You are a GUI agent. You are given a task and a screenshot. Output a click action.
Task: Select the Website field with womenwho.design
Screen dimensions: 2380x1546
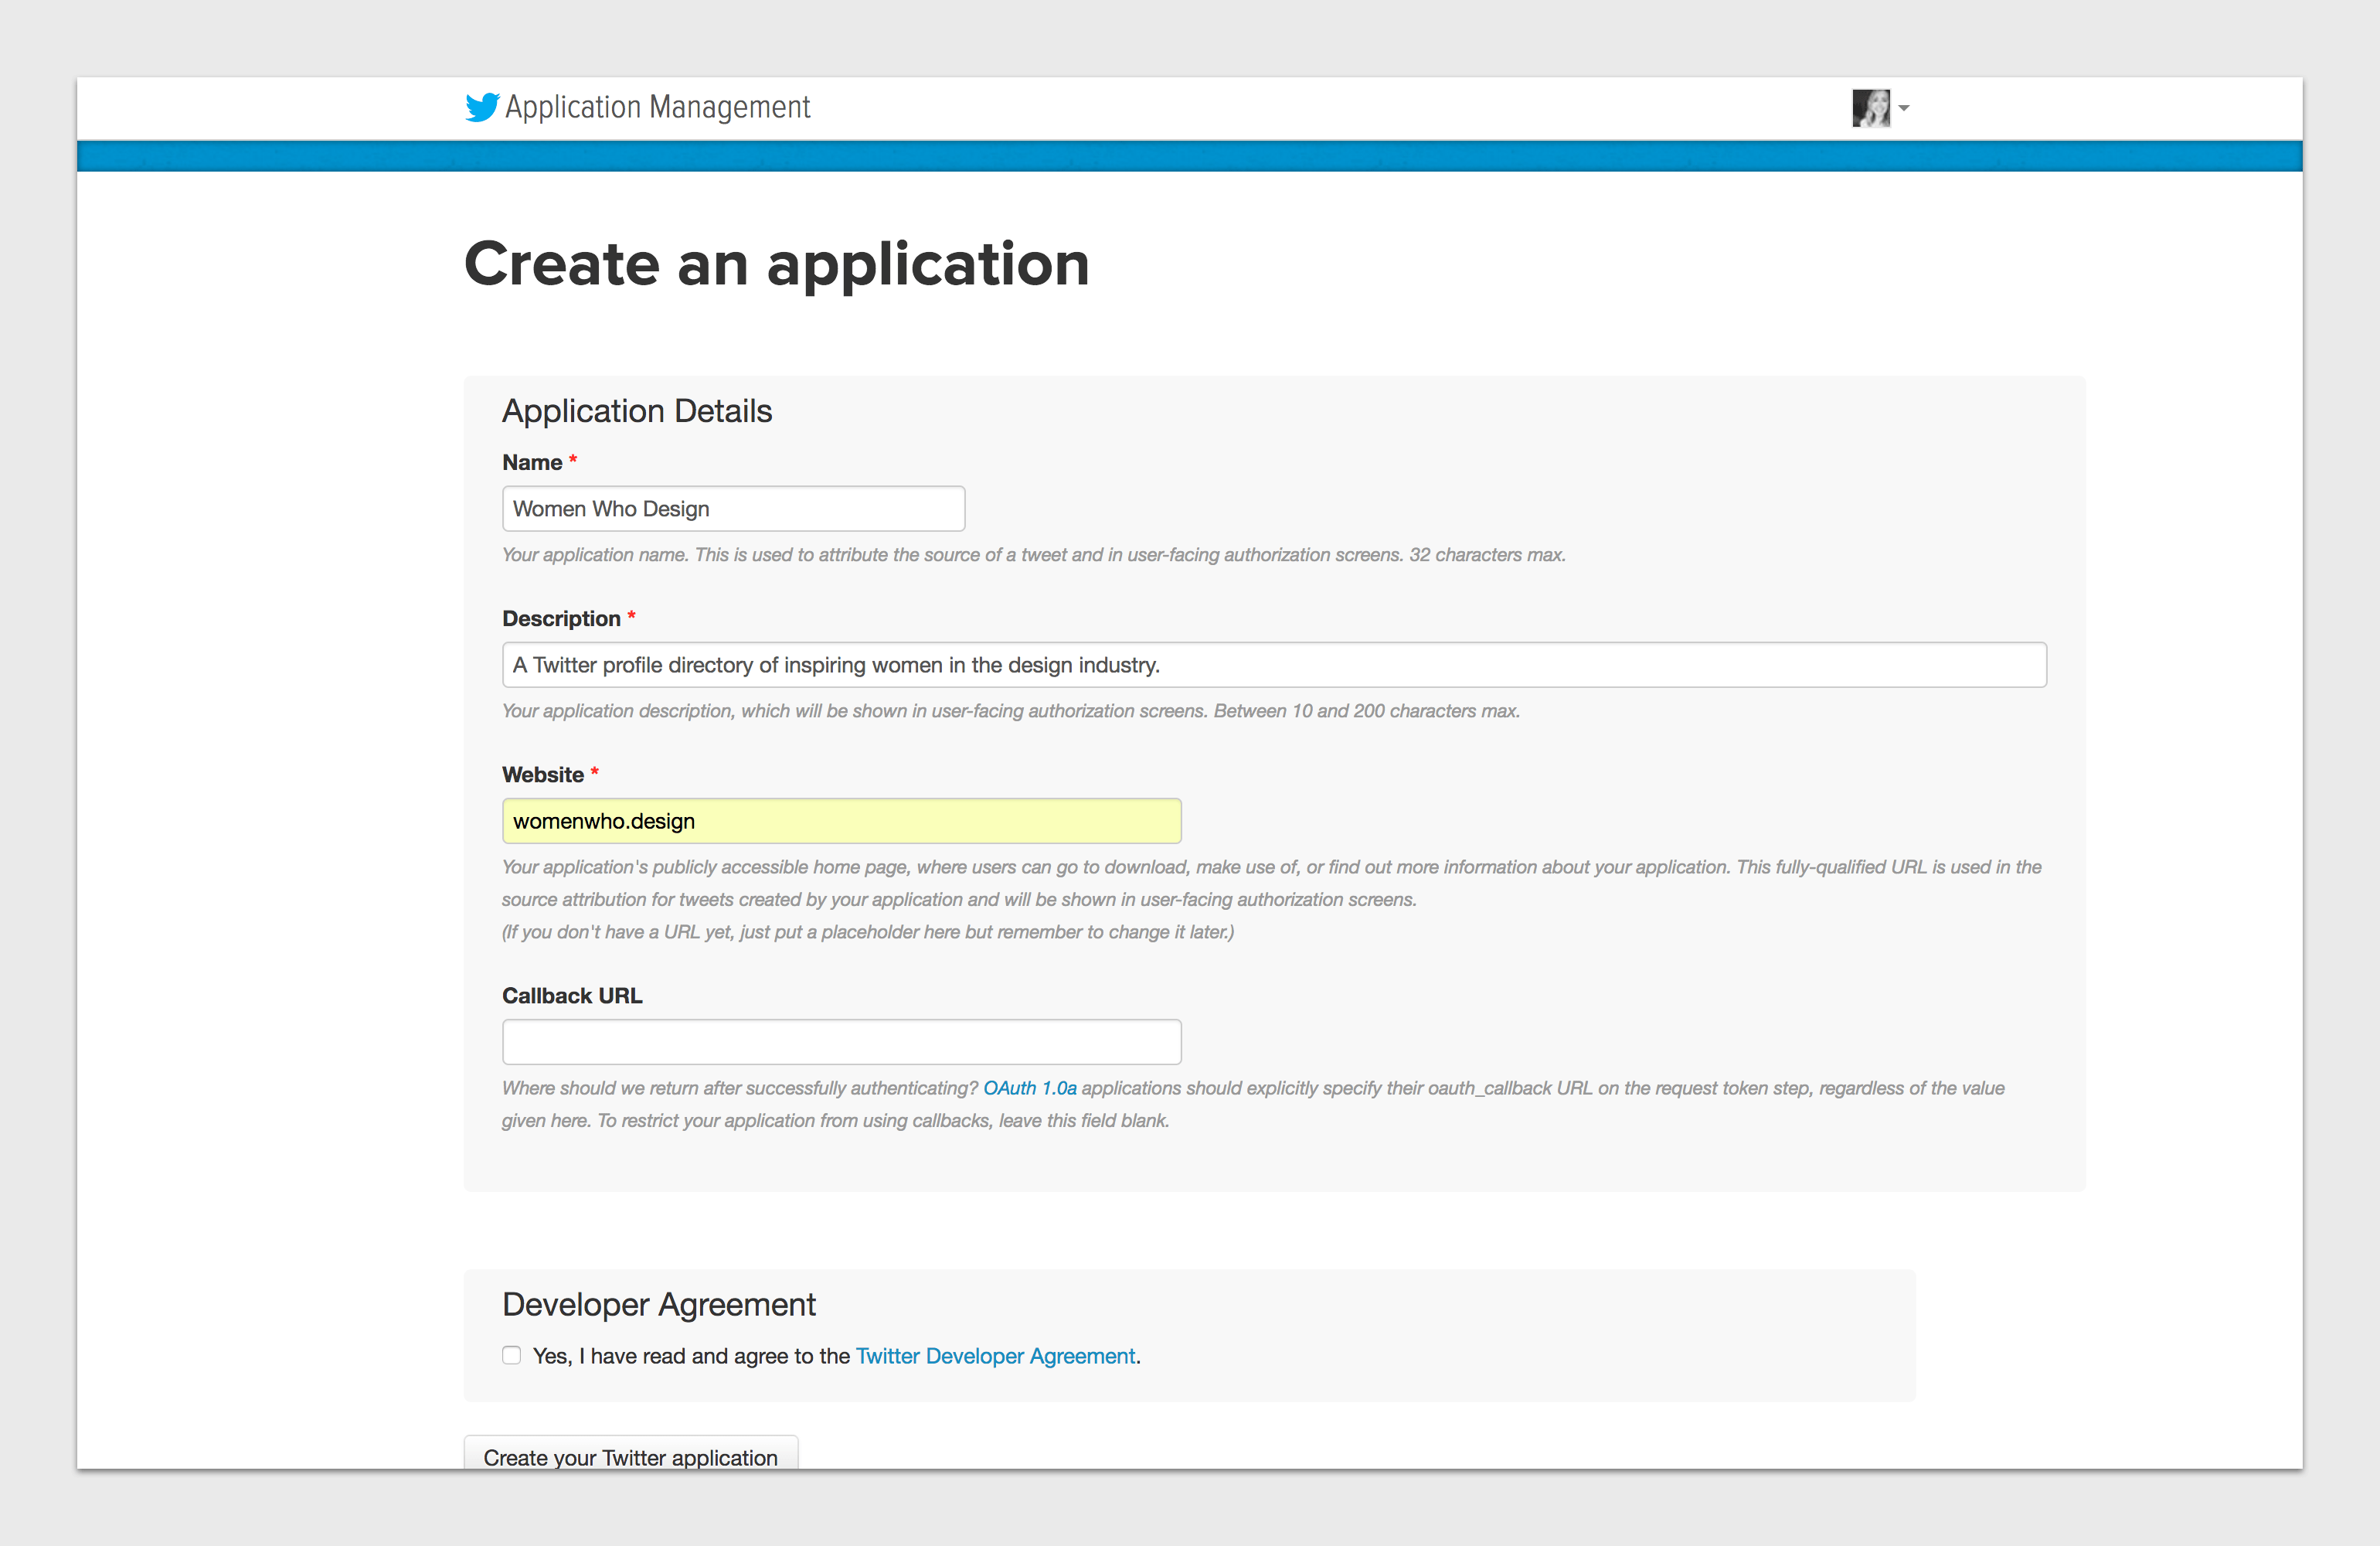click(x=841, y=822)
